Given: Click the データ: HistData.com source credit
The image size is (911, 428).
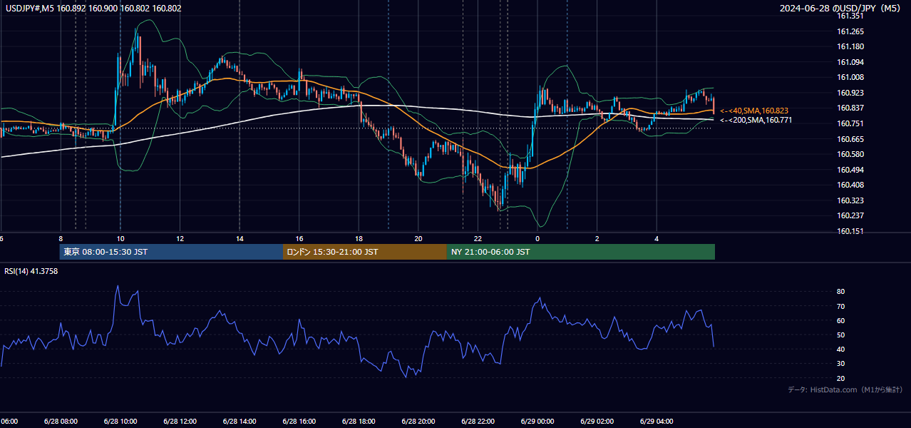Looking at the screenshot, I should [x=845, y=389].
